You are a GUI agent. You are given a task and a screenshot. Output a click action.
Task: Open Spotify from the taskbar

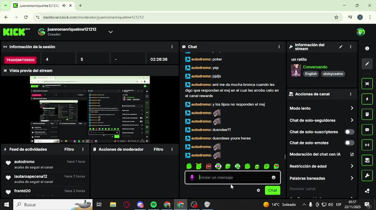[153, 204]
